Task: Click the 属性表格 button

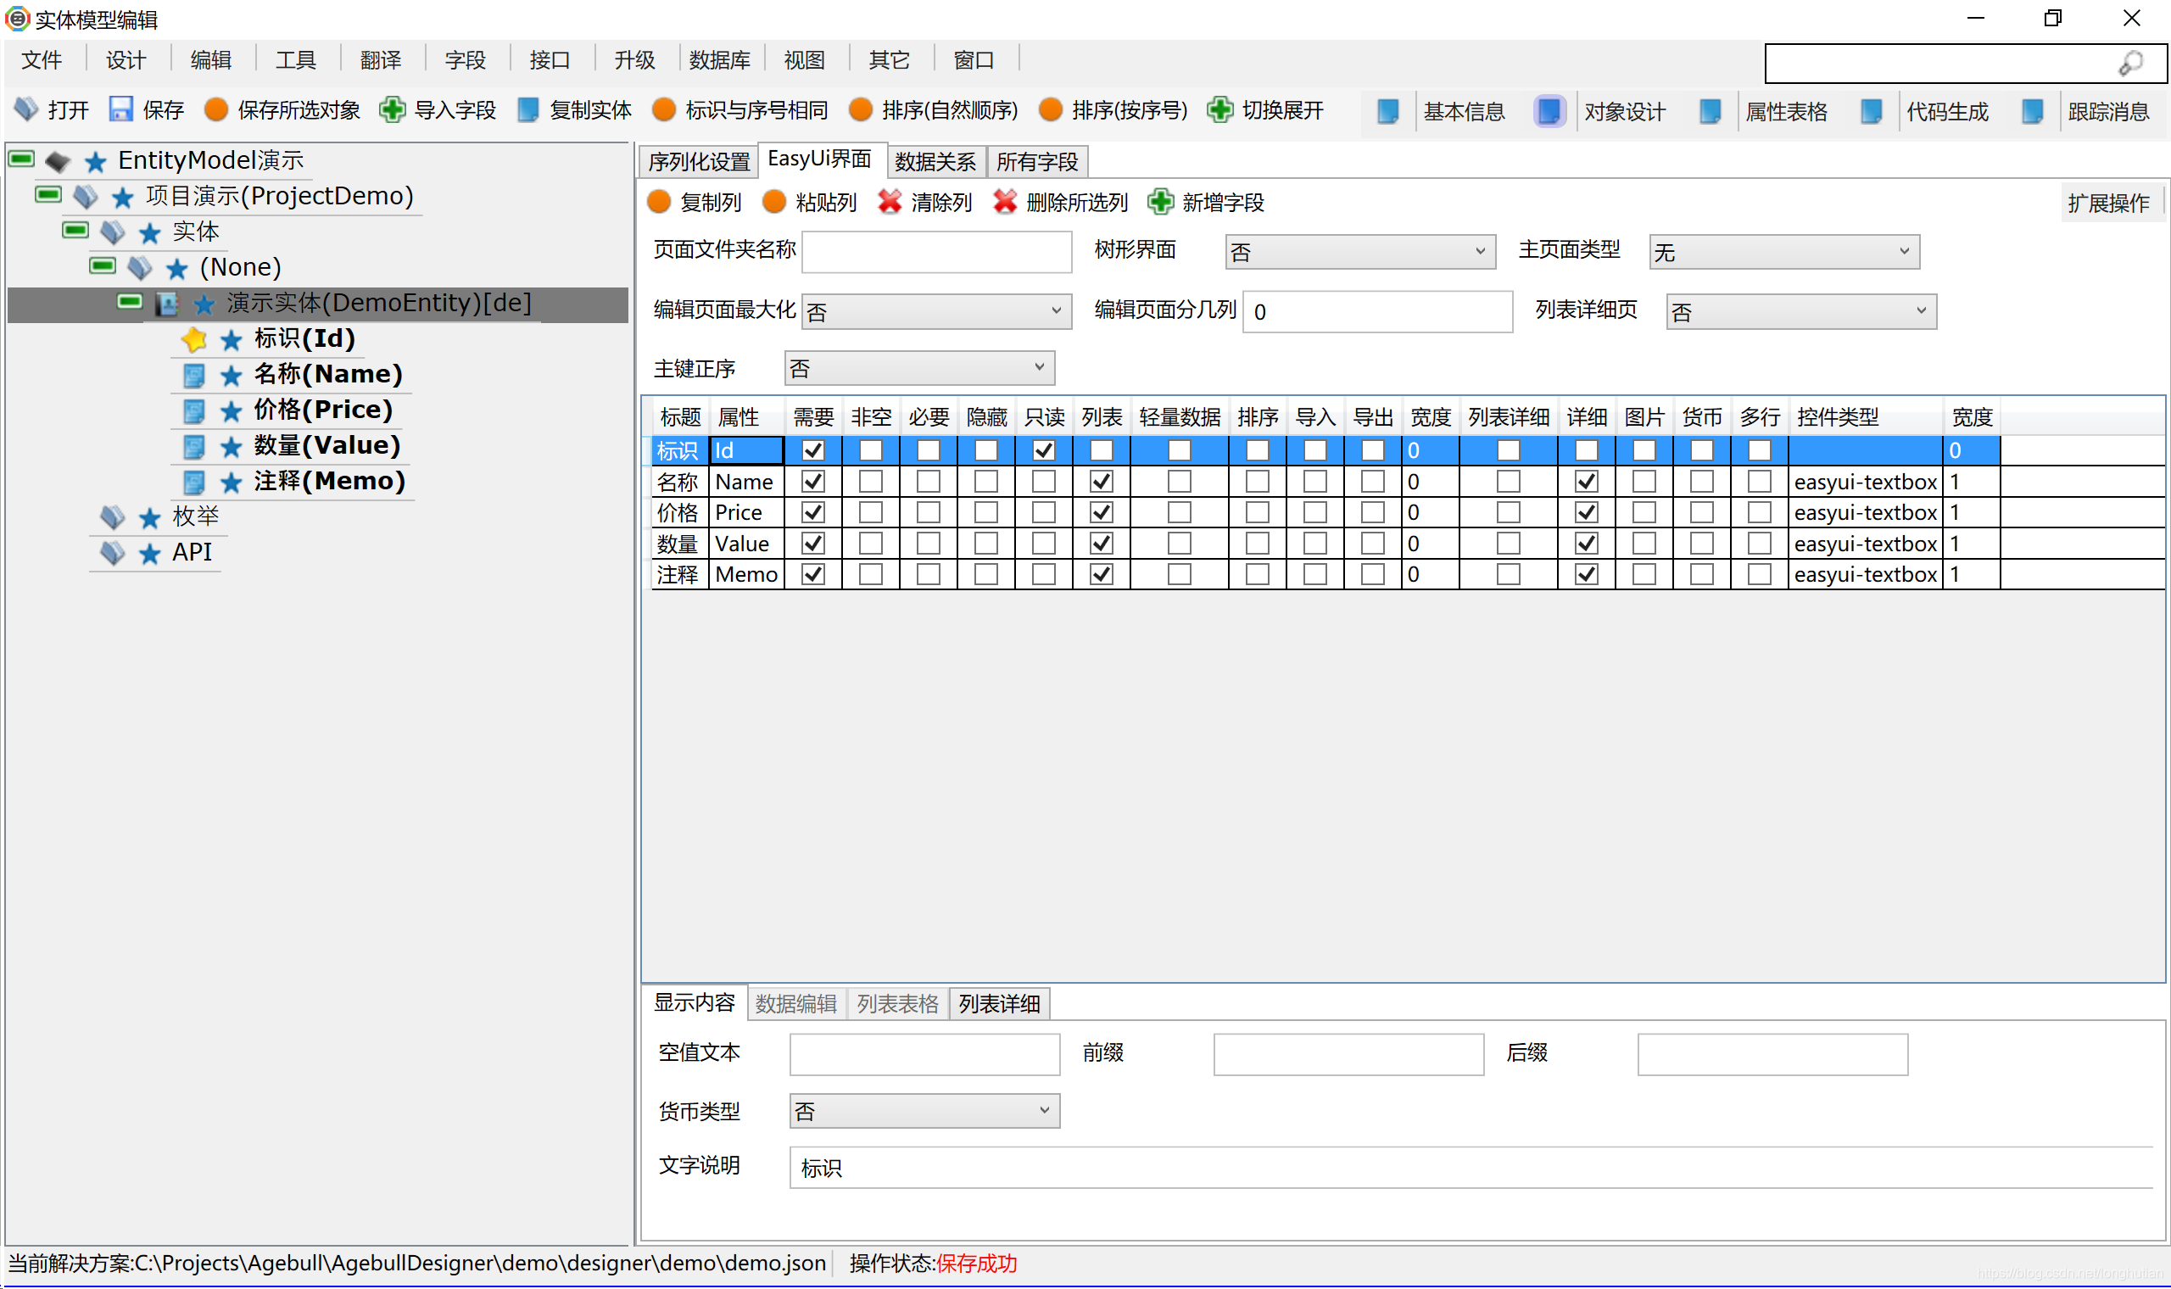Action: click(x=1787, y=111)
